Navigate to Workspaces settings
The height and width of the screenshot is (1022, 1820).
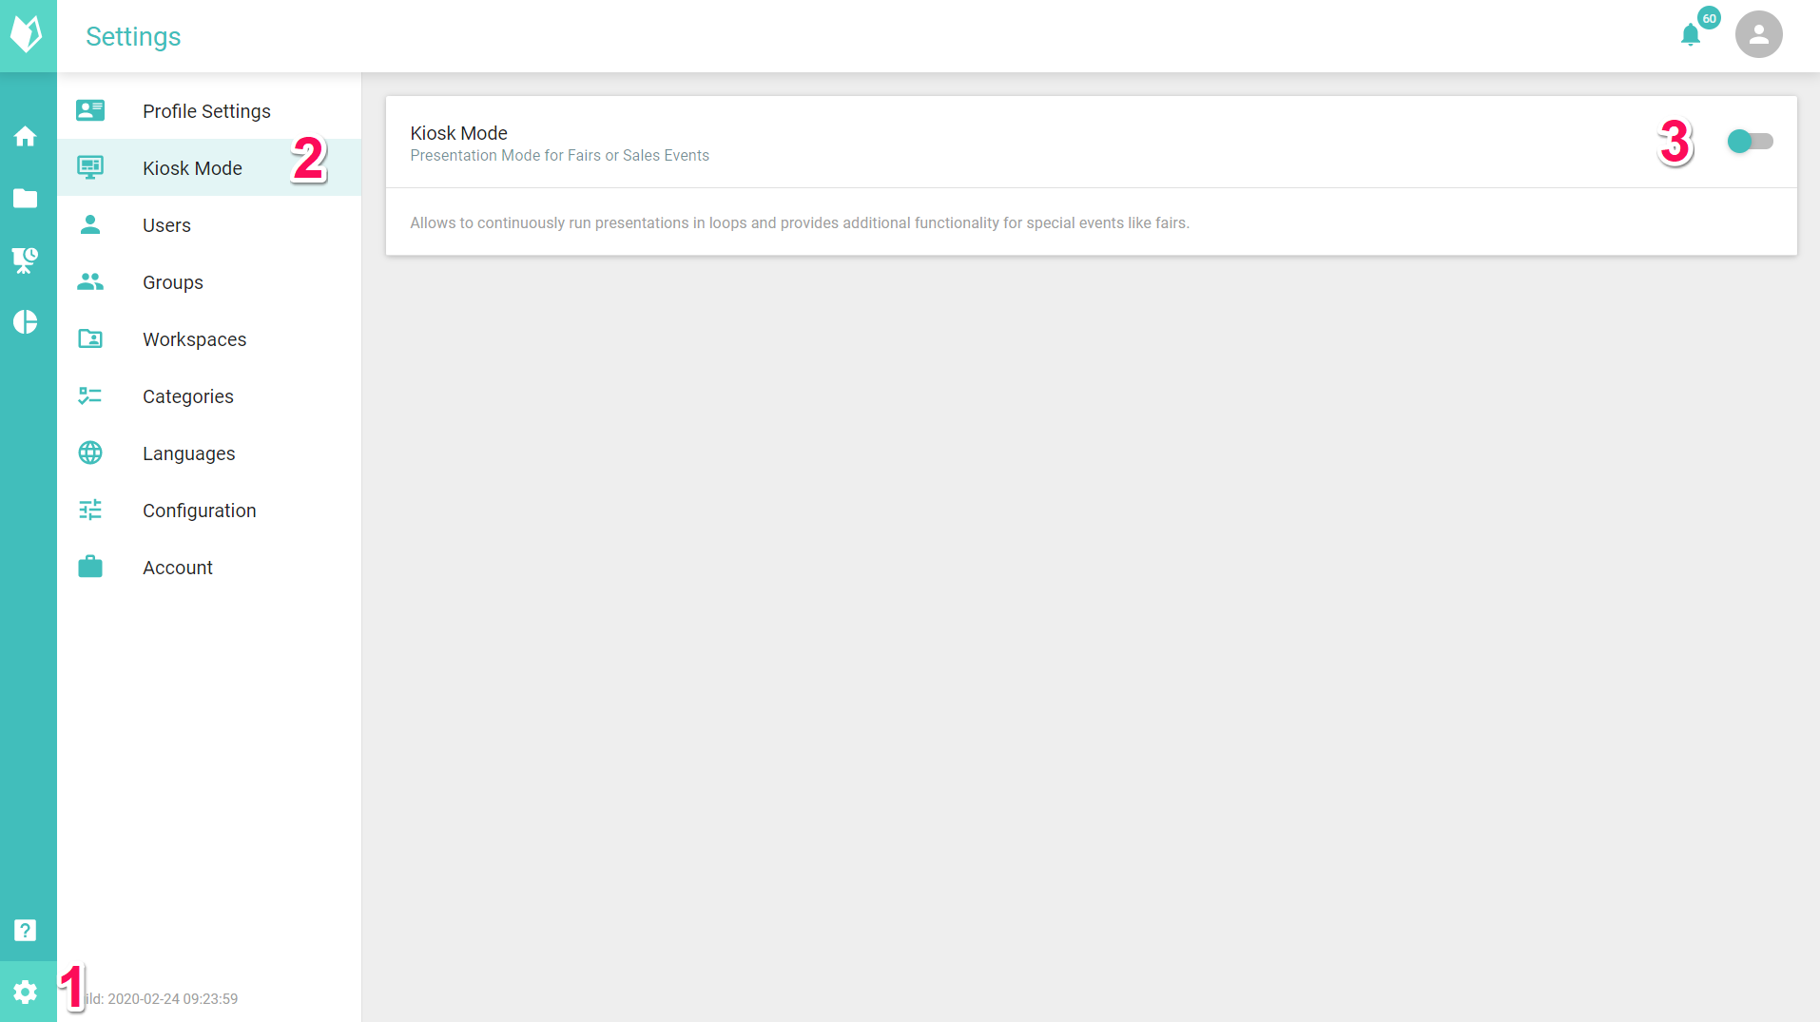pos(194,339)
